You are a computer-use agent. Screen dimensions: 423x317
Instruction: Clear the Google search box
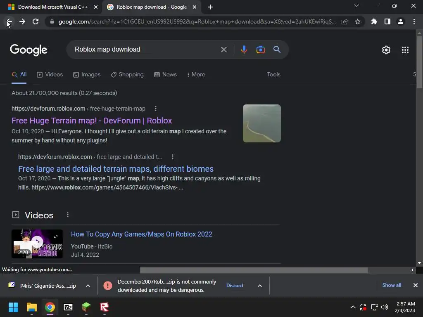[x=224, y=50]
